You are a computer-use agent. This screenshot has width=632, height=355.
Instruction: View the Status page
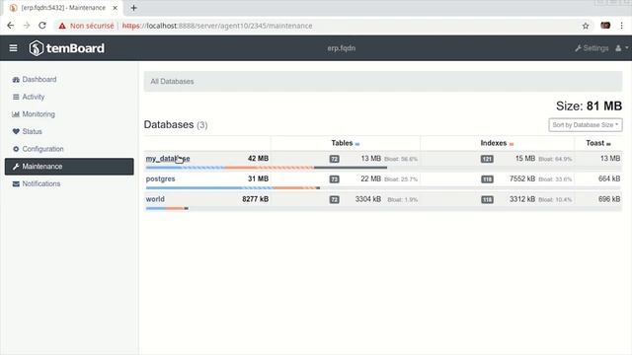tap(32, 131)
